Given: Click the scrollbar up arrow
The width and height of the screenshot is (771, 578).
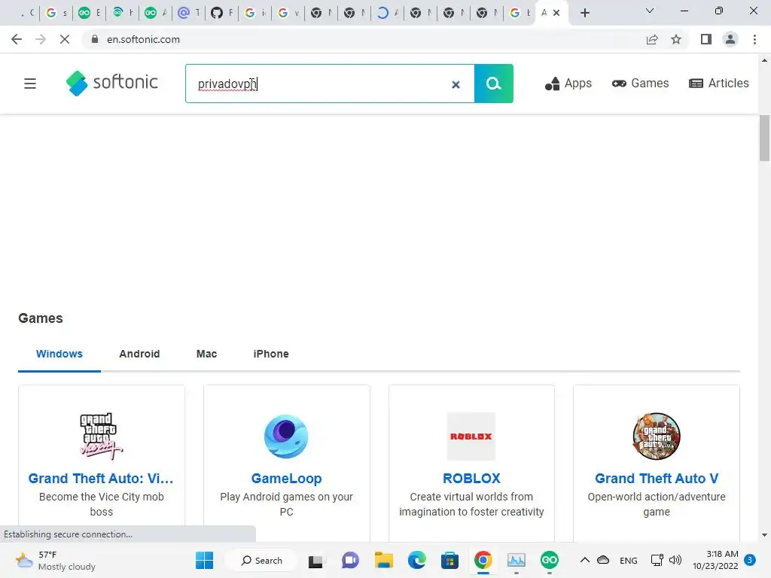Looking at the screenshot, I should 764,61.
